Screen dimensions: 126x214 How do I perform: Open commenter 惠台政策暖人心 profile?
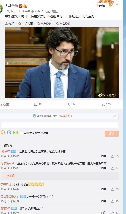click(x=10, y=197)
